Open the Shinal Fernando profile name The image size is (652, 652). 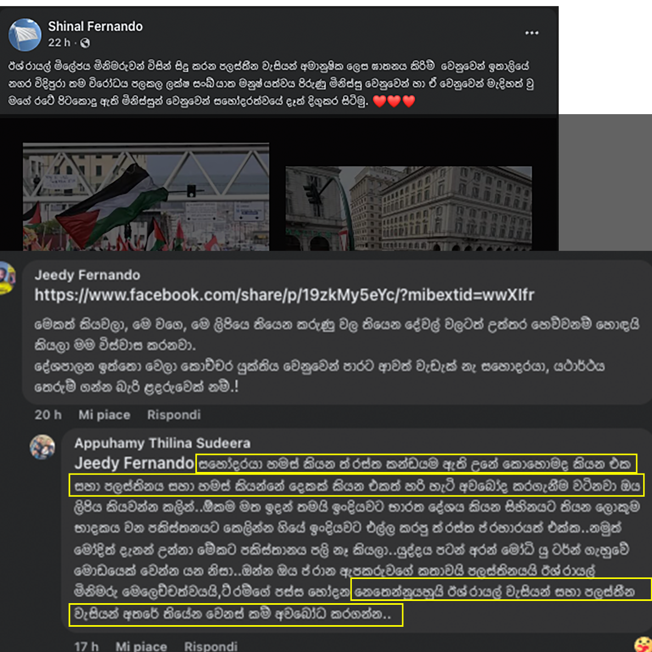95,26
